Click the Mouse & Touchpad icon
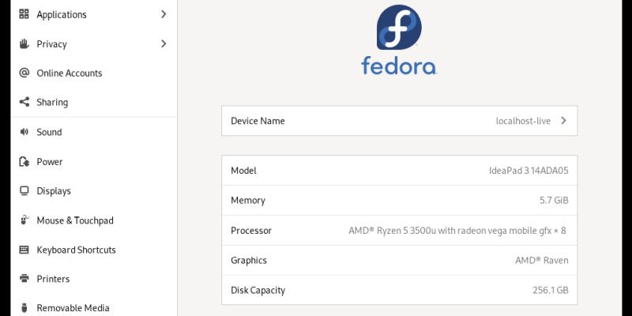The height and width of the screenshot is (316, 632). (x=24, y=220)
